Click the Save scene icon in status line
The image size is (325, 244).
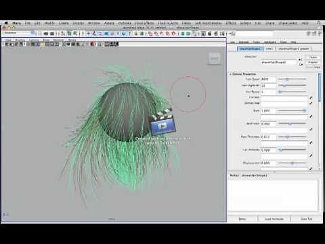point(52,34)
